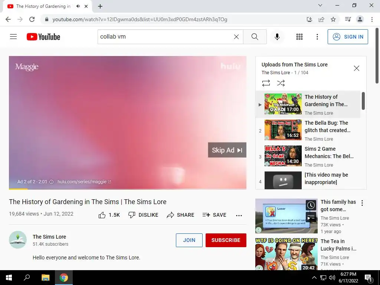Screen dimensions: 380x285
Task: Add Loser thumbnail video to Watch later
Action: (x=311, y=205)
